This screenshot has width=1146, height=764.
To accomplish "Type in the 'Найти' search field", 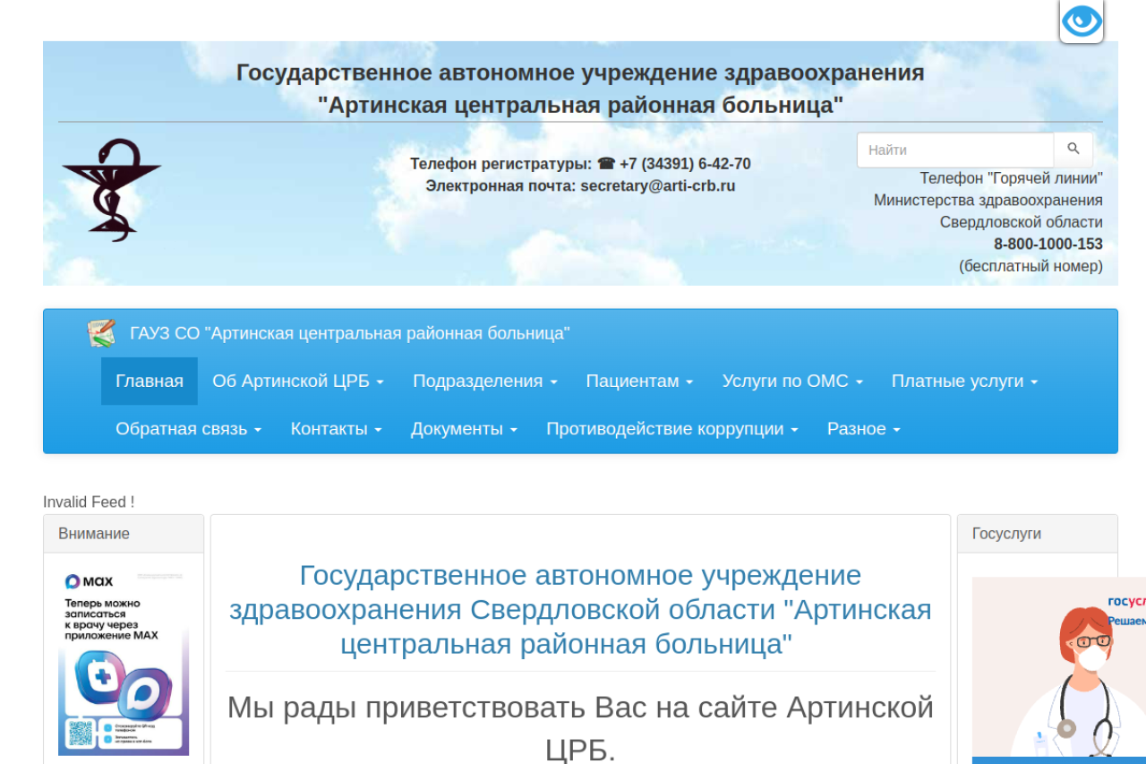I will [x=954, y=150].
